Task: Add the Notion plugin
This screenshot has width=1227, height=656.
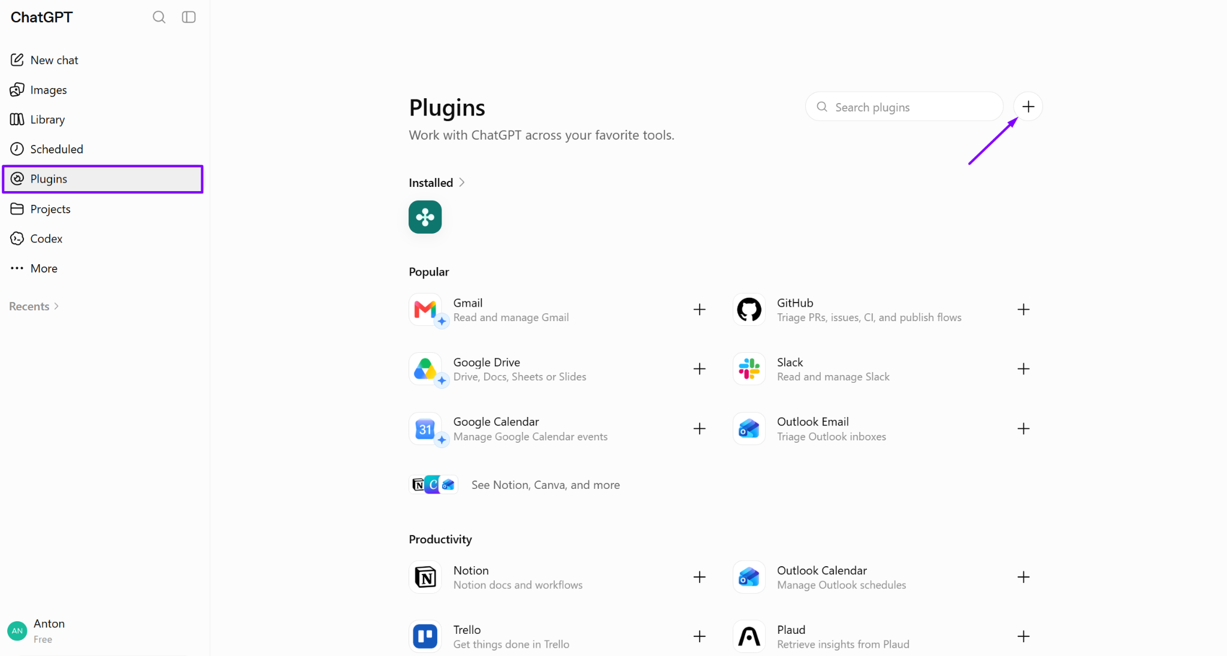Action: (699, 578)
